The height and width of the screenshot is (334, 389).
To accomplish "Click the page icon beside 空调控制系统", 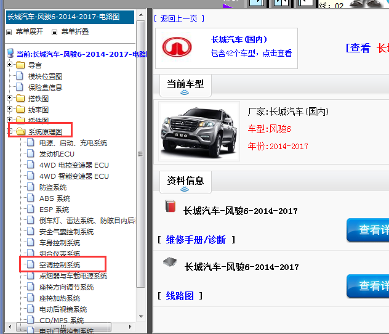I will tap(31, 265).
